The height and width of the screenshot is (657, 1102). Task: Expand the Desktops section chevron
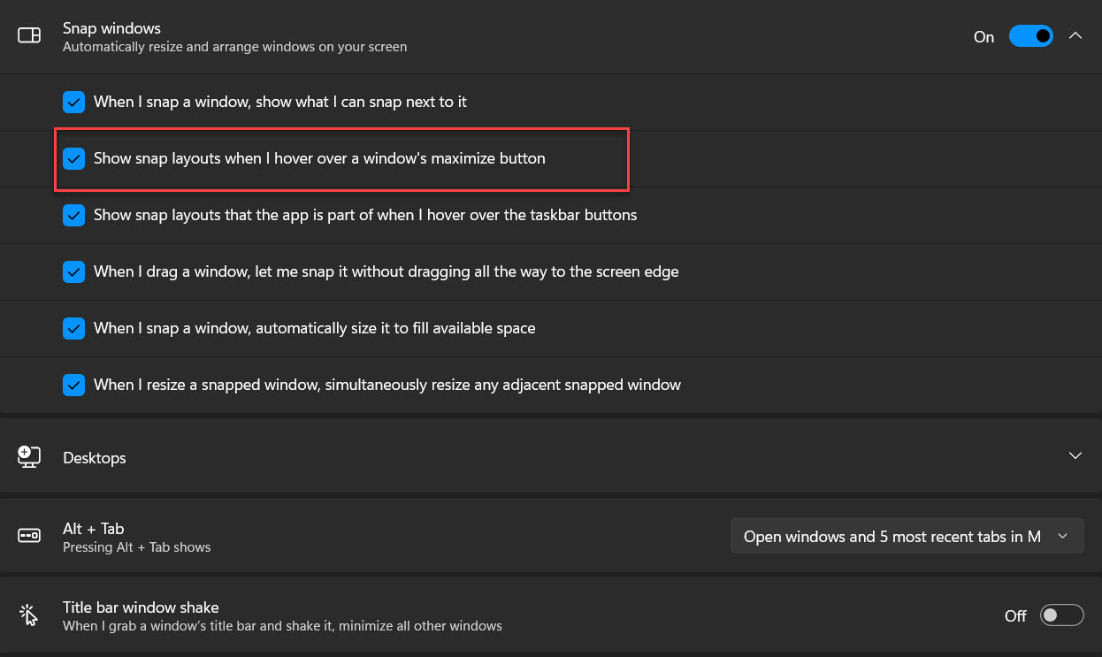coord(1075,456)
